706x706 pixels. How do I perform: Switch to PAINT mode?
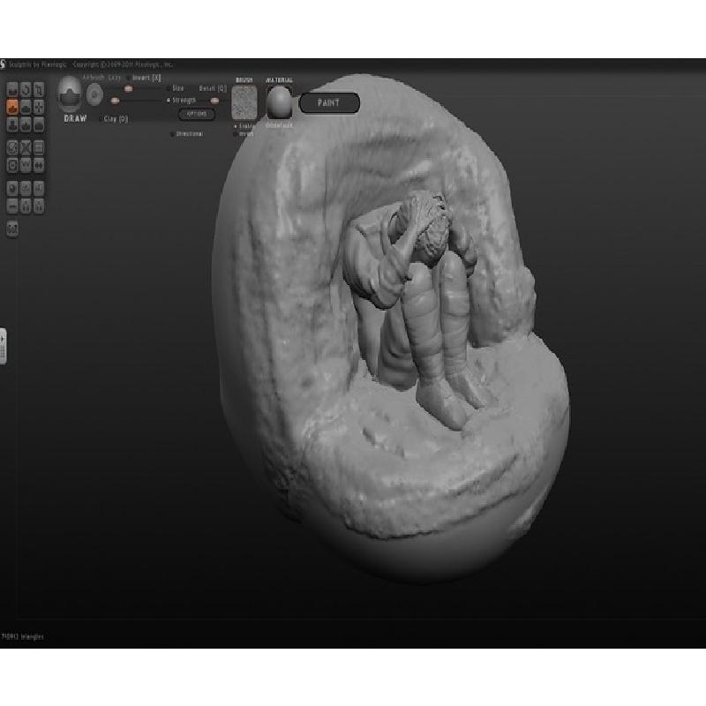click(x=329, y=103)
